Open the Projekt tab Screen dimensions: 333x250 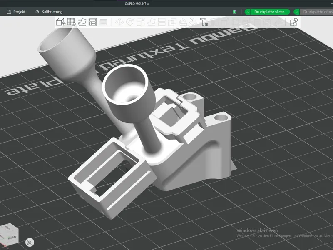[x=16, y=12]
